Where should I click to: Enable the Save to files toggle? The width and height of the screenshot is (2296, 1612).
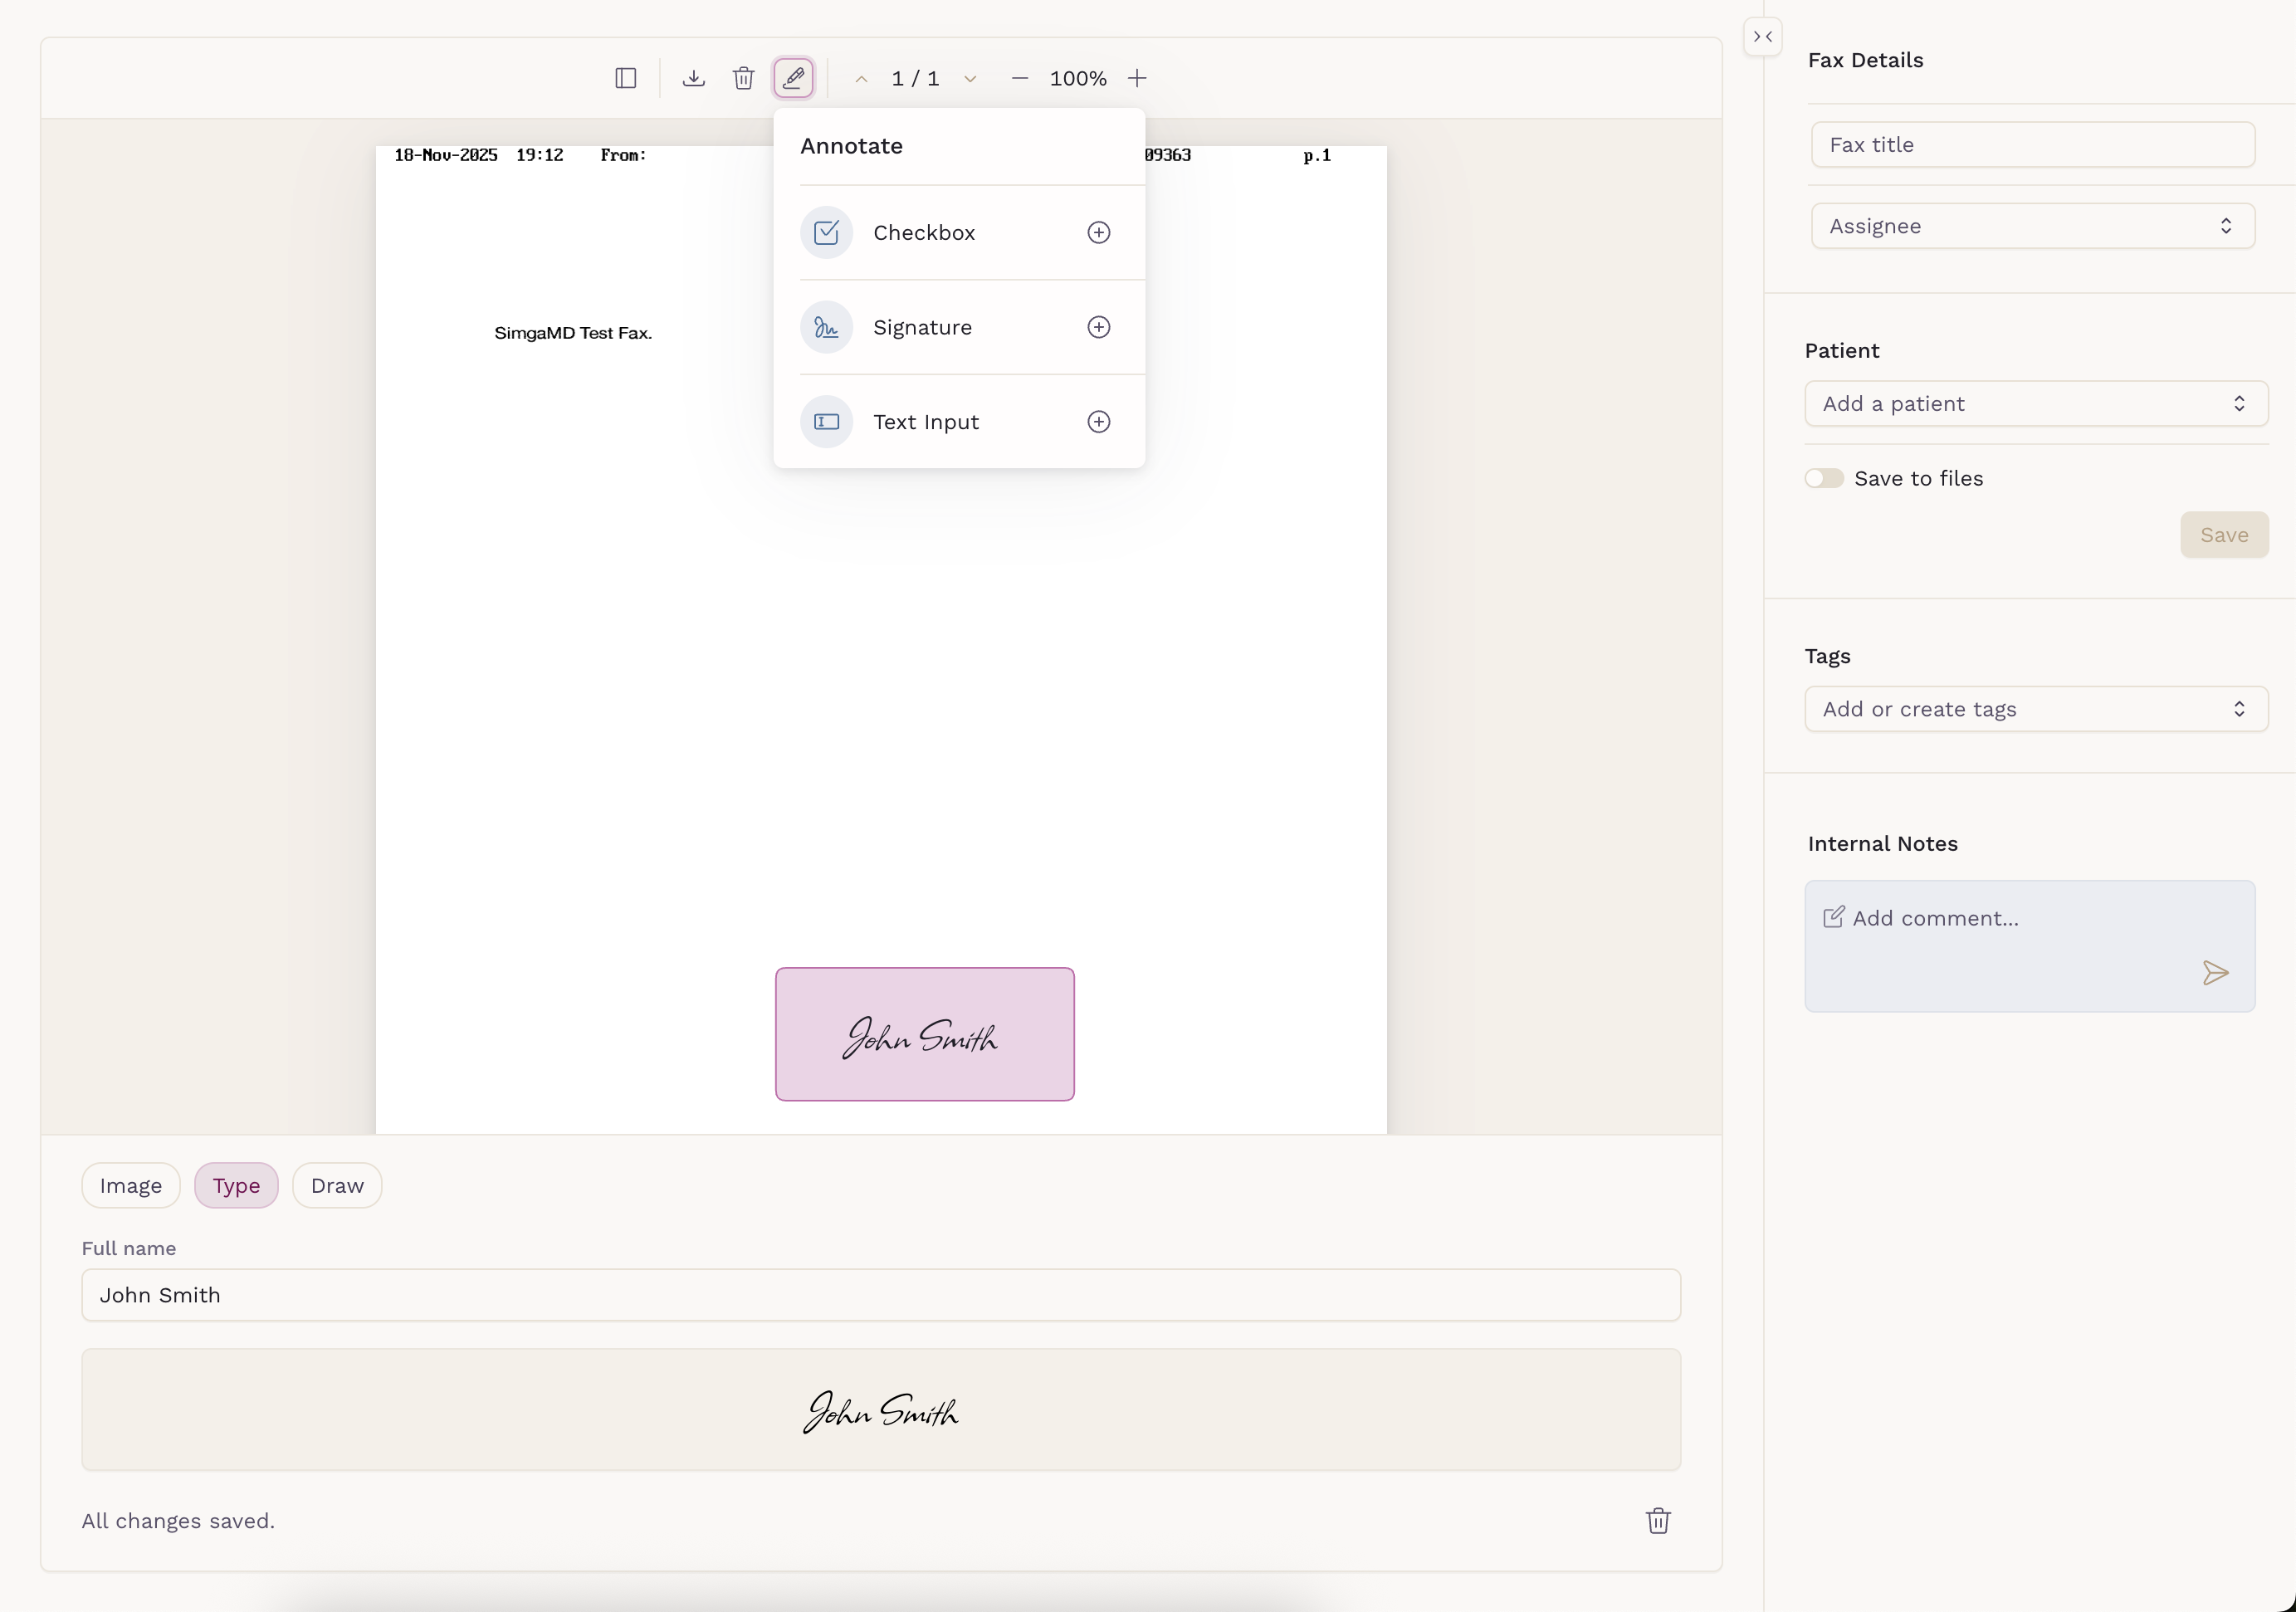pos(1824,478)
